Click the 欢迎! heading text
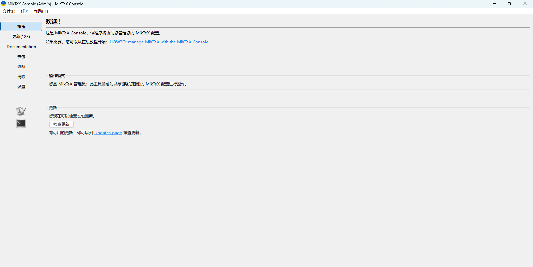Screen dimensions: 533x267 [53, 22]
